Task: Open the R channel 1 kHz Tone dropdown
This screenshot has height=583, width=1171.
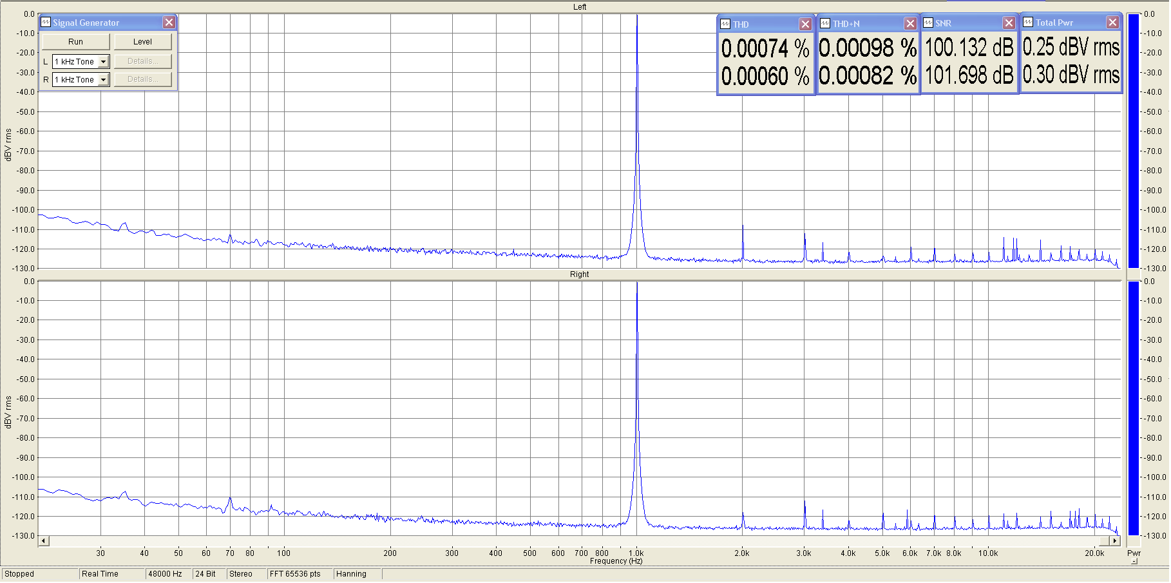Action: [103, 80]
